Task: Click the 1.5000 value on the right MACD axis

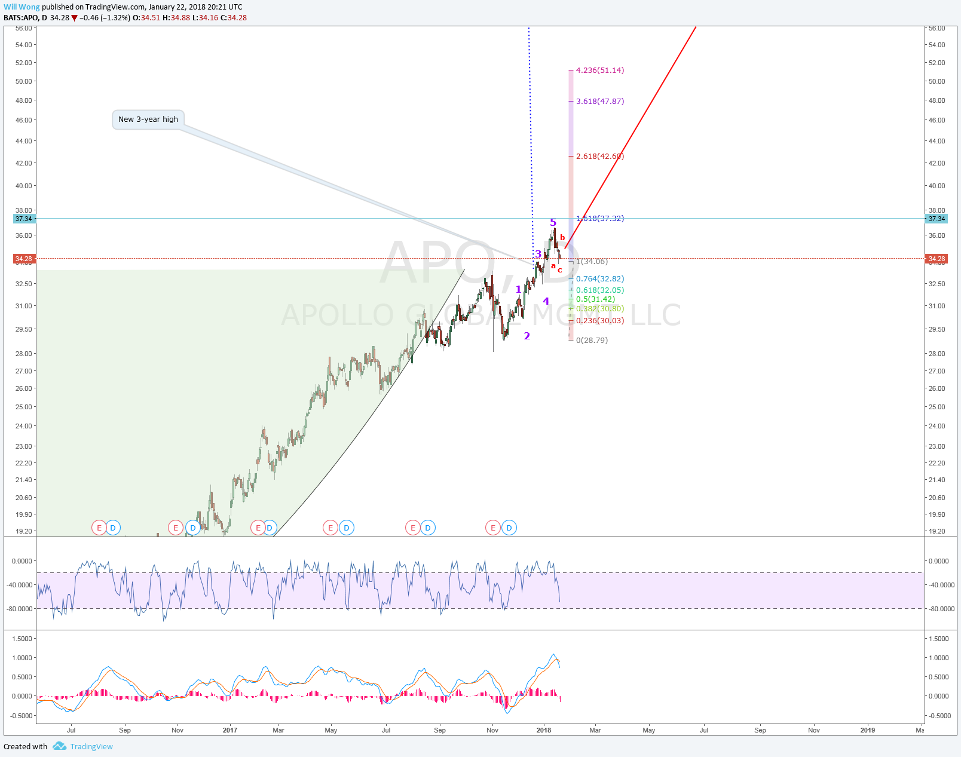Action: click(x=939, y=639)
